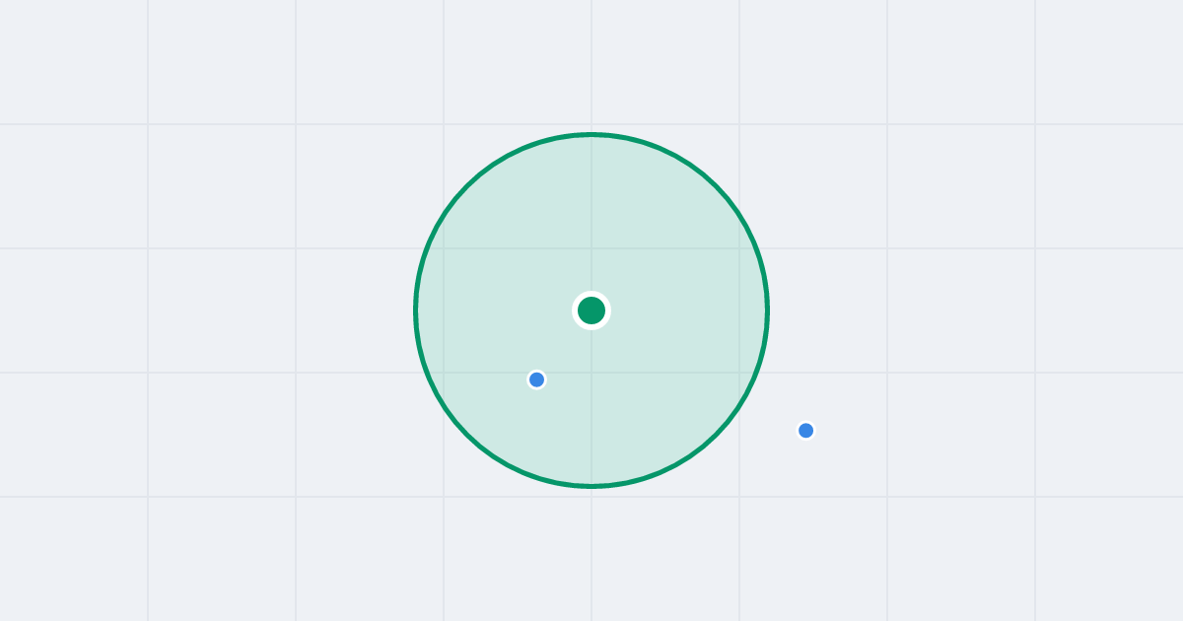
Task: Click the green center marker of the circle
Action: click(591, 310)
